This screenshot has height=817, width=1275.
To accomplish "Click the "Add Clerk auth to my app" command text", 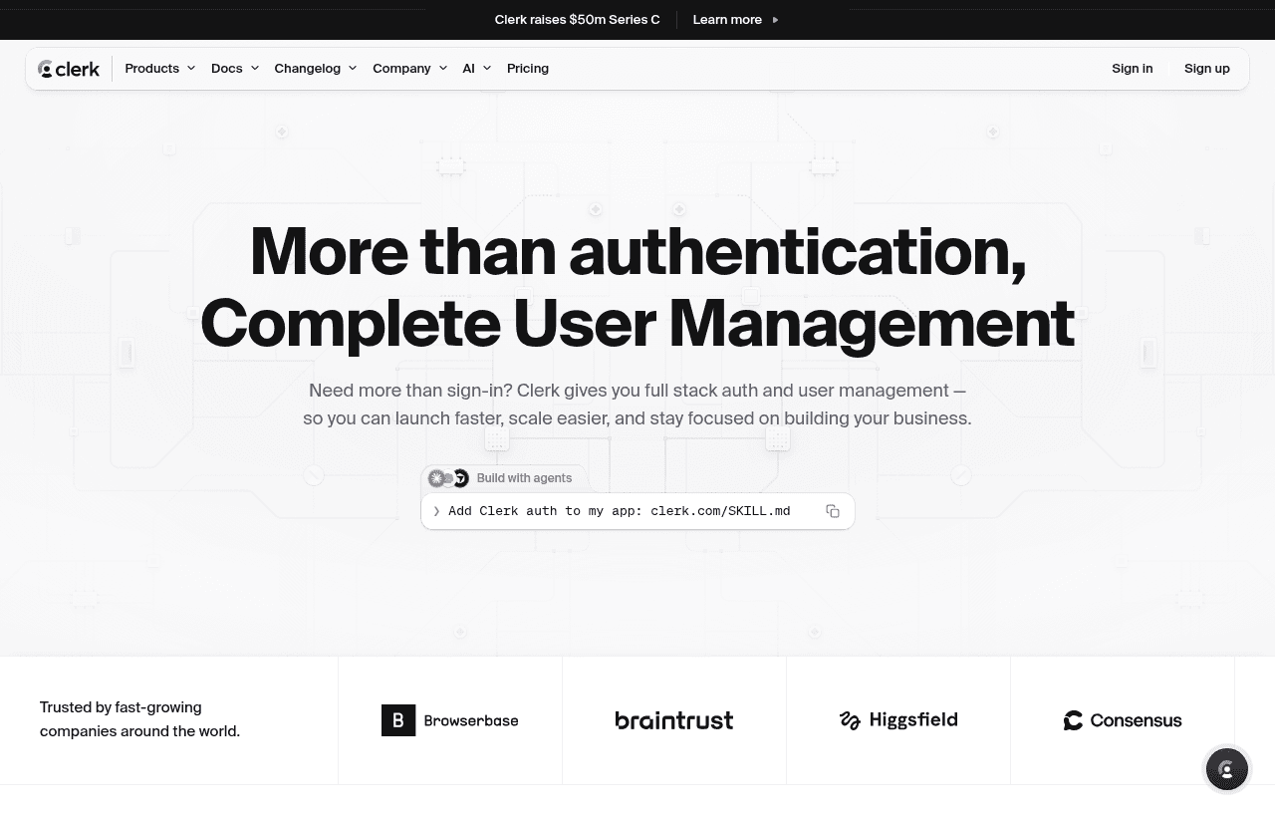I will coord(620,511).
